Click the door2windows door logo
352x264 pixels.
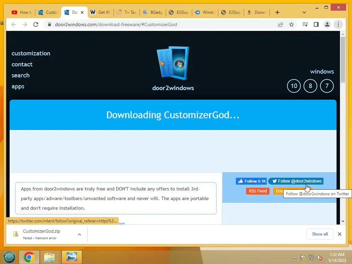click(173, 63)
